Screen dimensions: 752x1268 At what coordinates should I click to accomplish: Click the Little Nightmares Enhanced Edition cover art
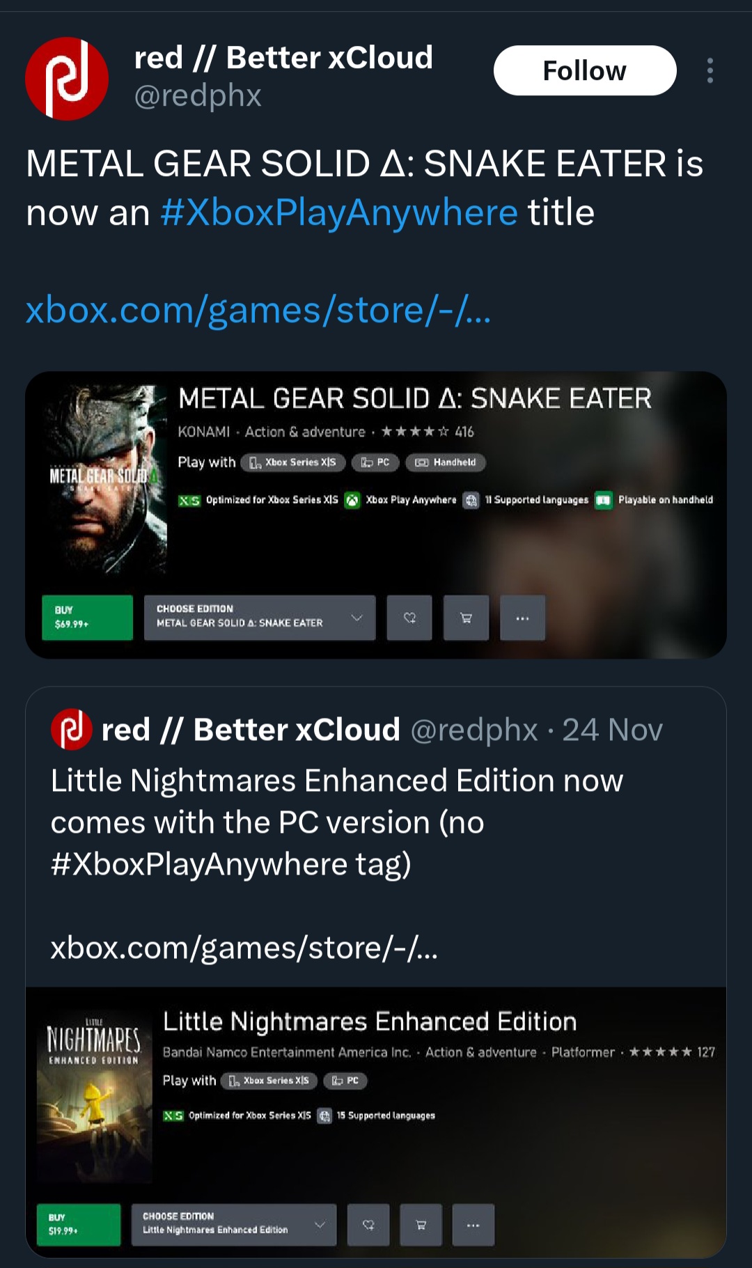coord(95,1096)
